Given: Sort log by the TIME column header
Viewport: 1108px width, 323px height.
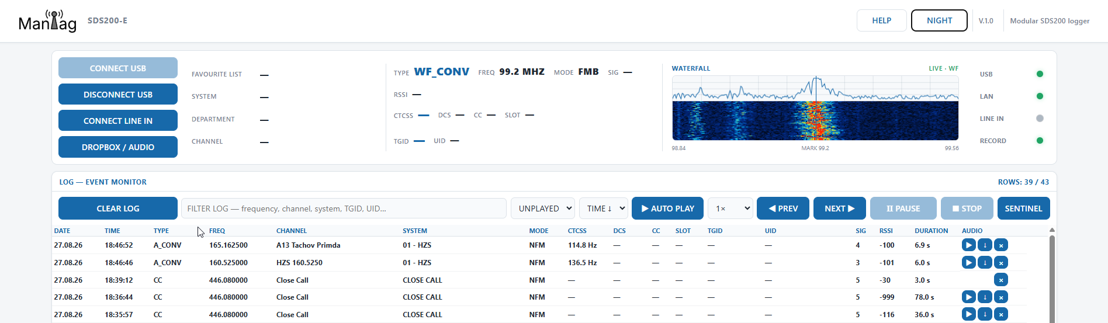Looking at the screenshot, I should [x=112, y=231].
